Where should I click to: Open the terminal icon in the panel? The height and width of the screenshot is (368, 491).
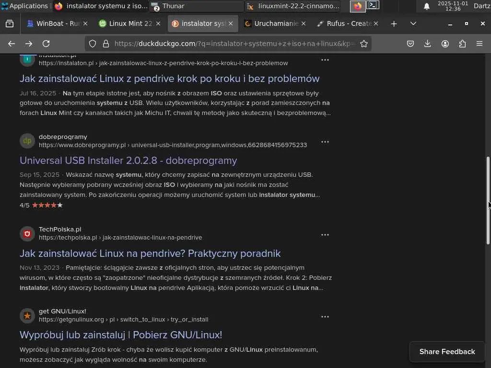point(373,5)
